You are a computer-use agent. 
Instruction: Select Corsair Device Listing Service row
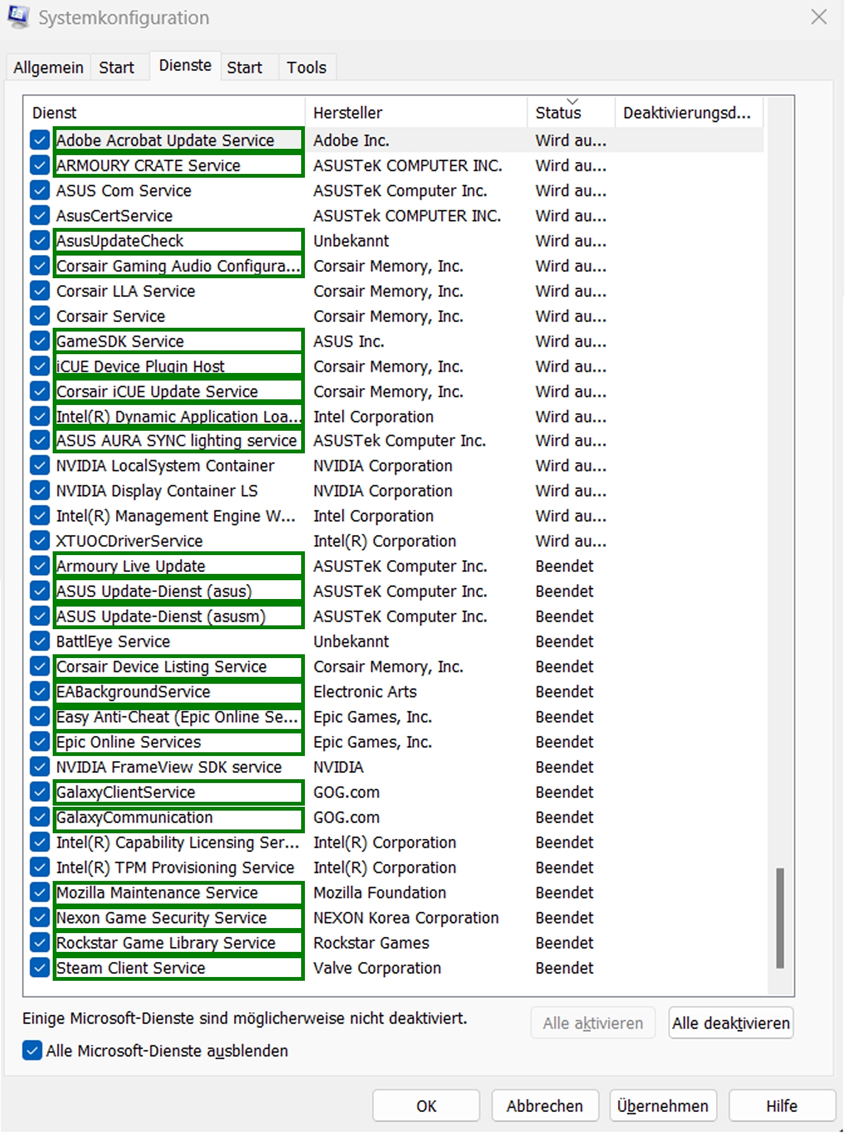point(394,666)
